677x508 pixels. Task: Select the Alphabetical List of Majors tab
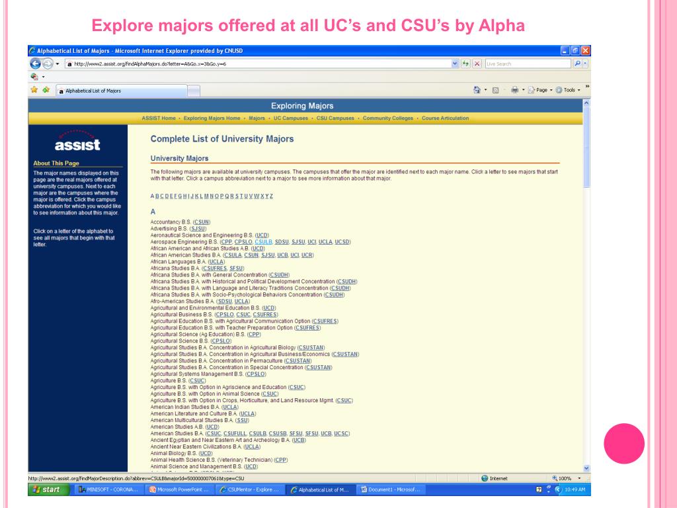(122, 91)
